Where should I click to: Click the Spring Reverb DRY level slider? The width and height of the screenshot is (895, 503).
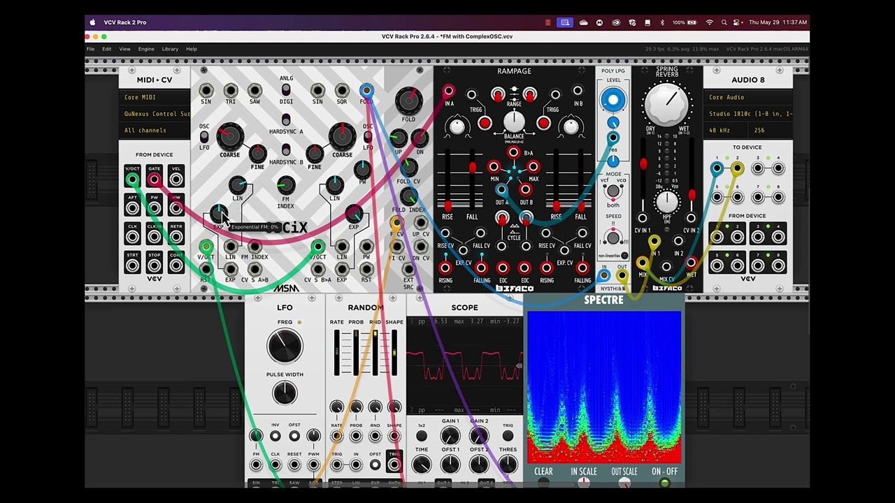coord(643,168)
